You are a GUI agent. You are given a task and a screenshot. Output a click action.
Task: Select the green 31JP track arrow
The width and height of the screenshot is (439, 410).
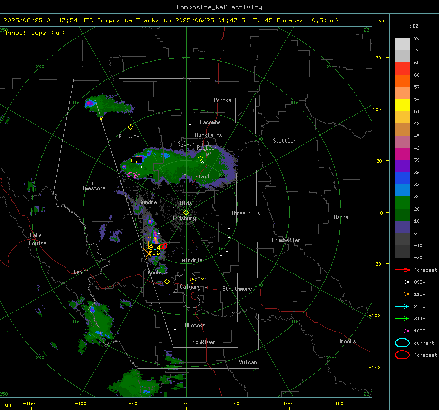pyautogui.click(x=402, y=318)
